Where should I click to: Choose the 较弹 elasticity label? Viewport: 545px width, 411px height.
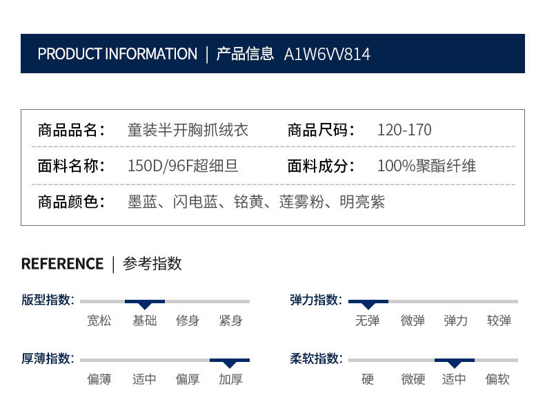click(x=499, y=321)
